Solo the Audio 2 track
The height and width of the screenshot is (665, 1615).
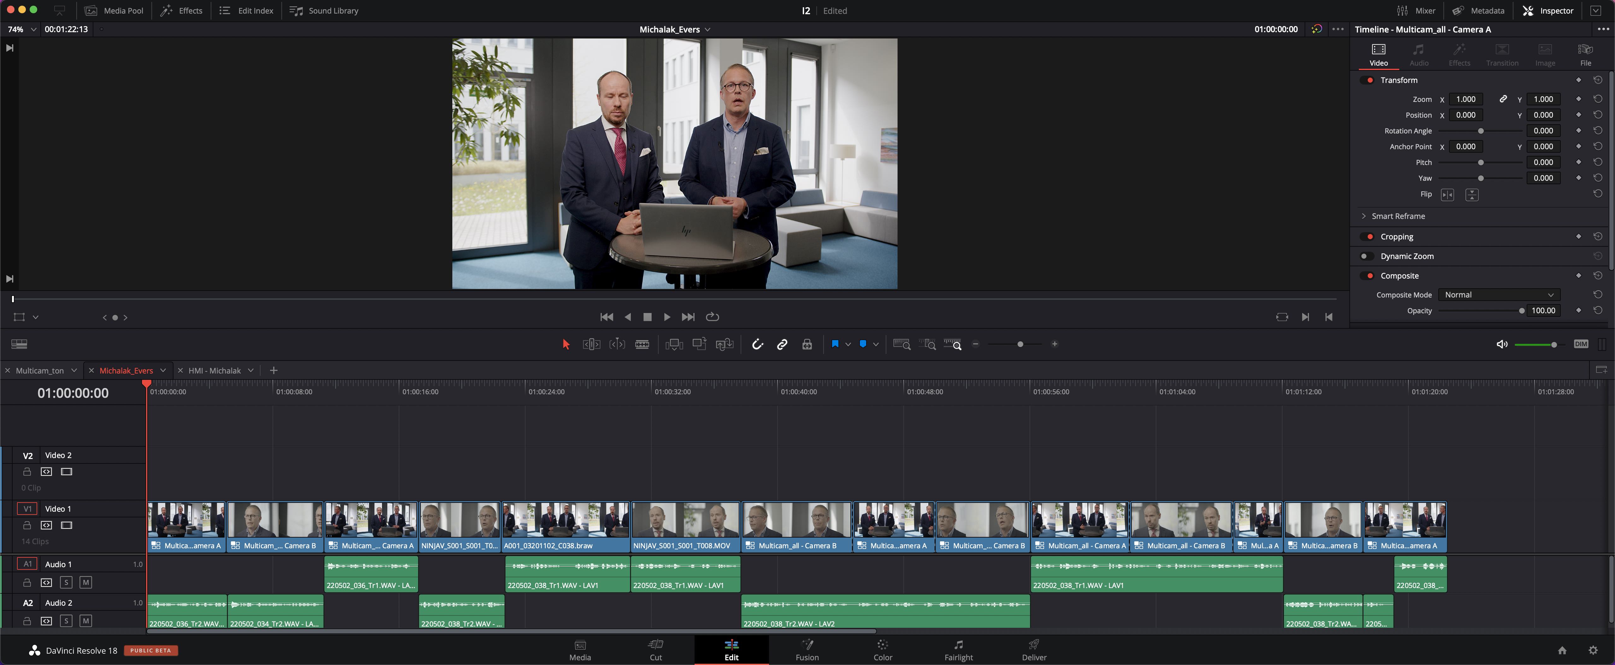pos(66,621)
